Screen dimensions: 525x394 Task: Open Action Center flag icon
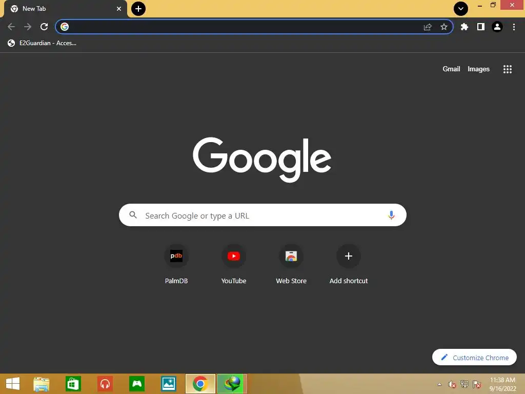(477, 384)
